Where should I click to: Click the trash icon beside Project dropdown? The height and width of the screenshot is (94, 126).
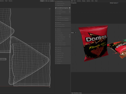(50, 1)
